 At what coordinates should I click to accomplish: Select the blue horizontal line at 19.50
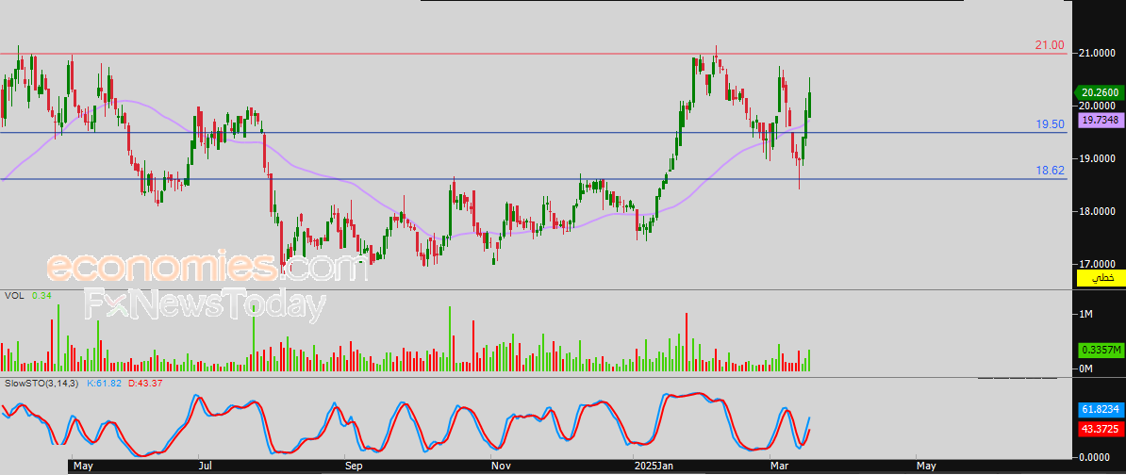pyautogui.click(x=534, y=132)
